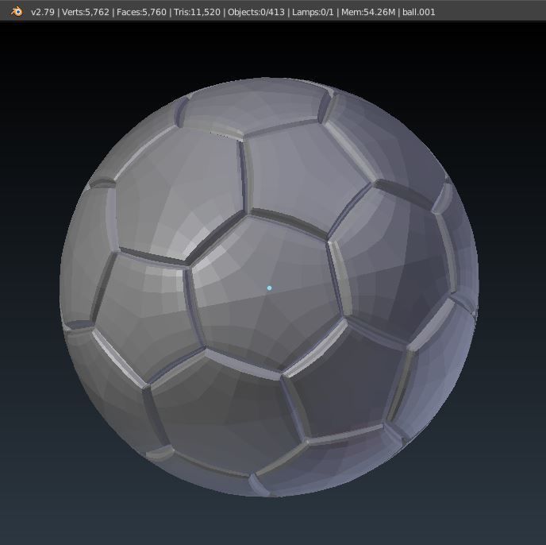Viewport: 546px width, 545px height.
Task: Click the Objects:0/413 statistic
Action: 256,12
